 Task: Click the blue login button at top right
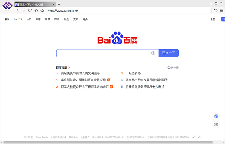[223, 19]
